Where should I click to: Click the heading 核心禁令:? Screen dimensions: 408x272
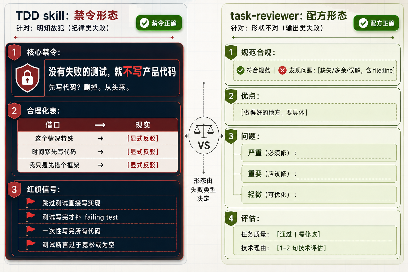coord(44,52)
